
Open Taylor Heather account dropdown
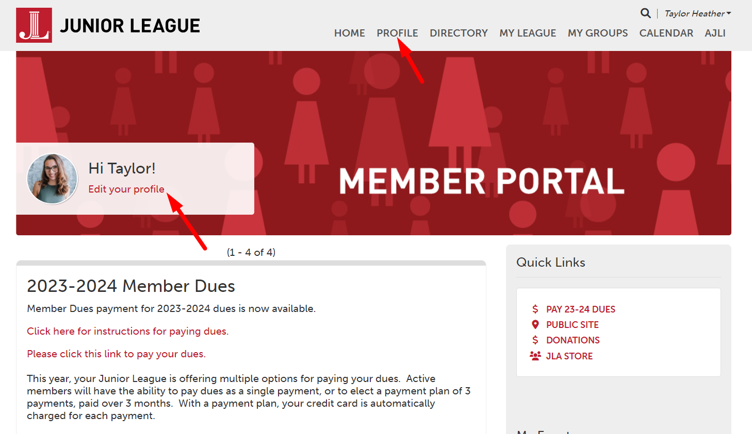(x=697, y=13)
